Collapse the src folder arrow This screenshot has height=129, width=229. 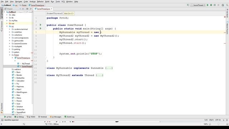[x=7, y=26]
